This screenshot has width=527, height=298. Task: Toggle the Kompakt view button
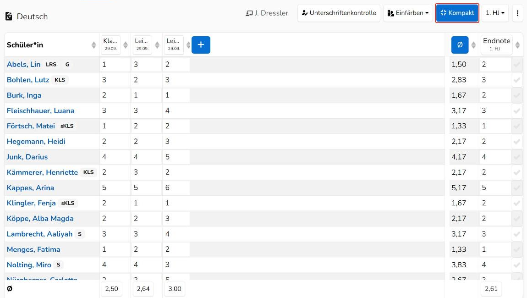point(457,13)
